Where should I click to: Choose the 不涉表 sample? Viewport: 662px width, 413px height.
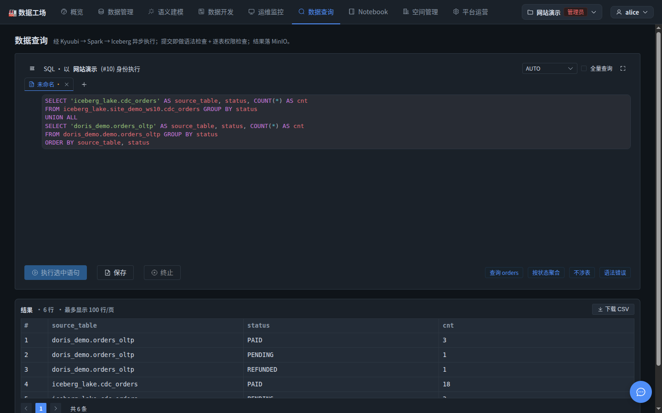pos(582,273)
